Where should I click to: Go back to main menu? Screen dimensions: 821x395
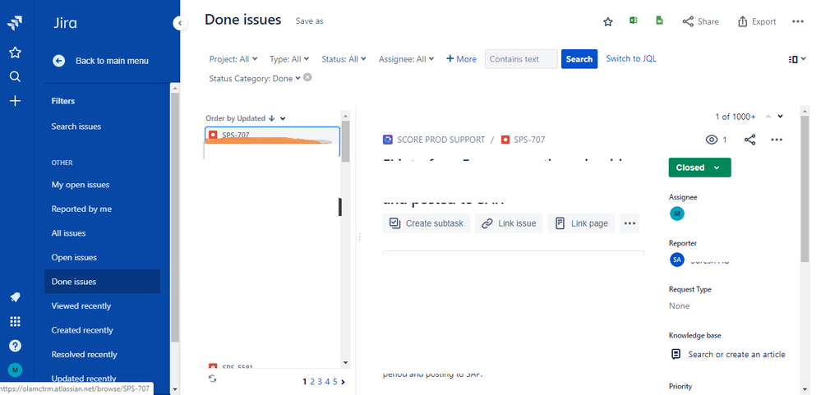[x=112, y=61]
